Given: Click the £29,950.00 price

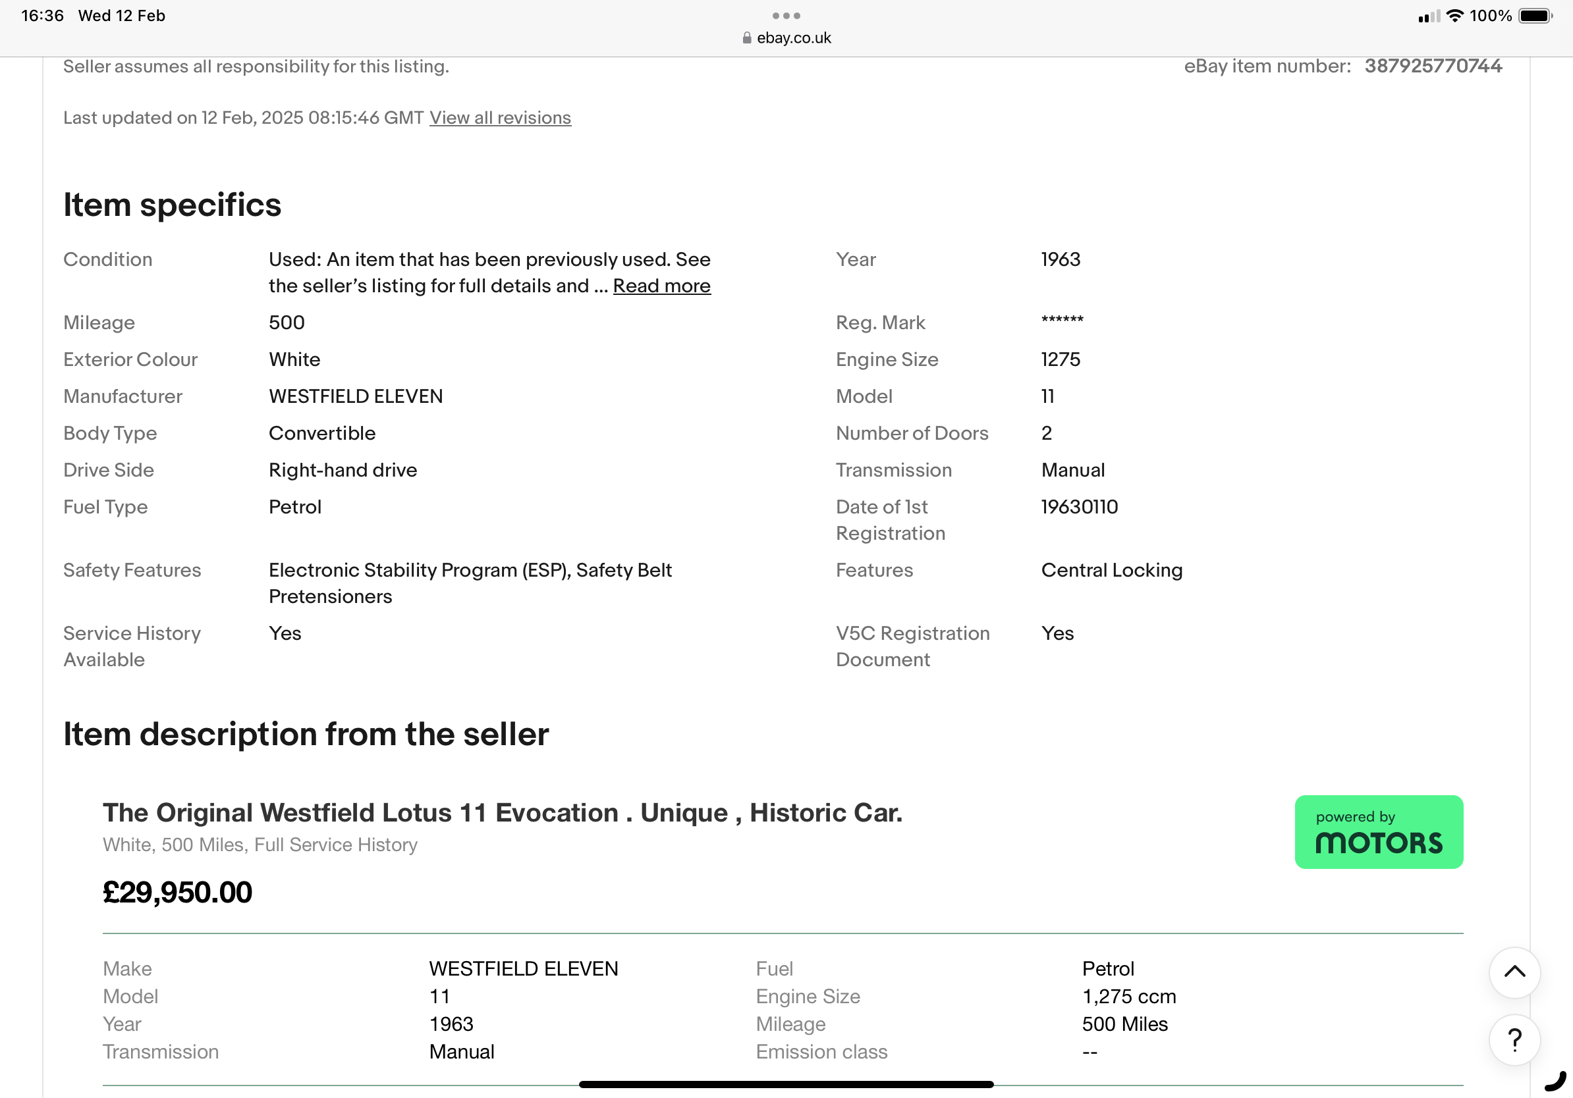Looking at the screenshot, I should (177, 892).
